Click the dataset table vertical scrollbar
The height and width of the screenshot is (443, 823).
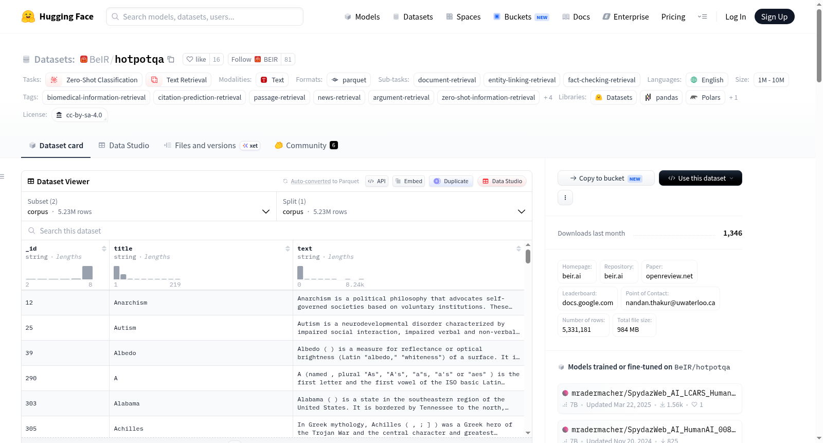528,256
